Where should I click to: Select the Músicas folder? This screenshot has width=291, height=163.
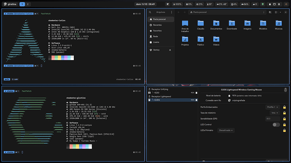pos(279,25)
